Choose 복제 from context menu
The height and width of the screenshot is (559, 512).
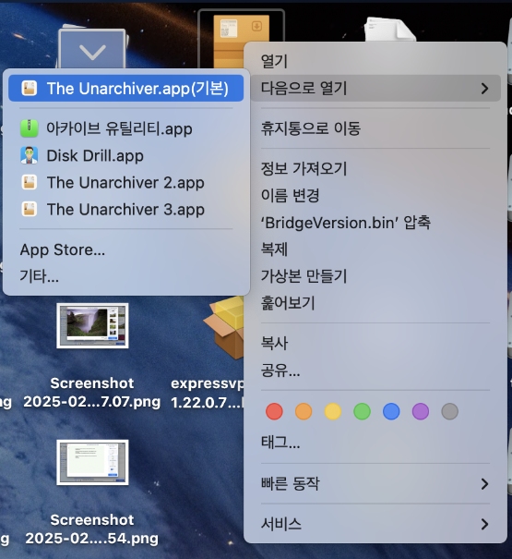pos(375,249)
